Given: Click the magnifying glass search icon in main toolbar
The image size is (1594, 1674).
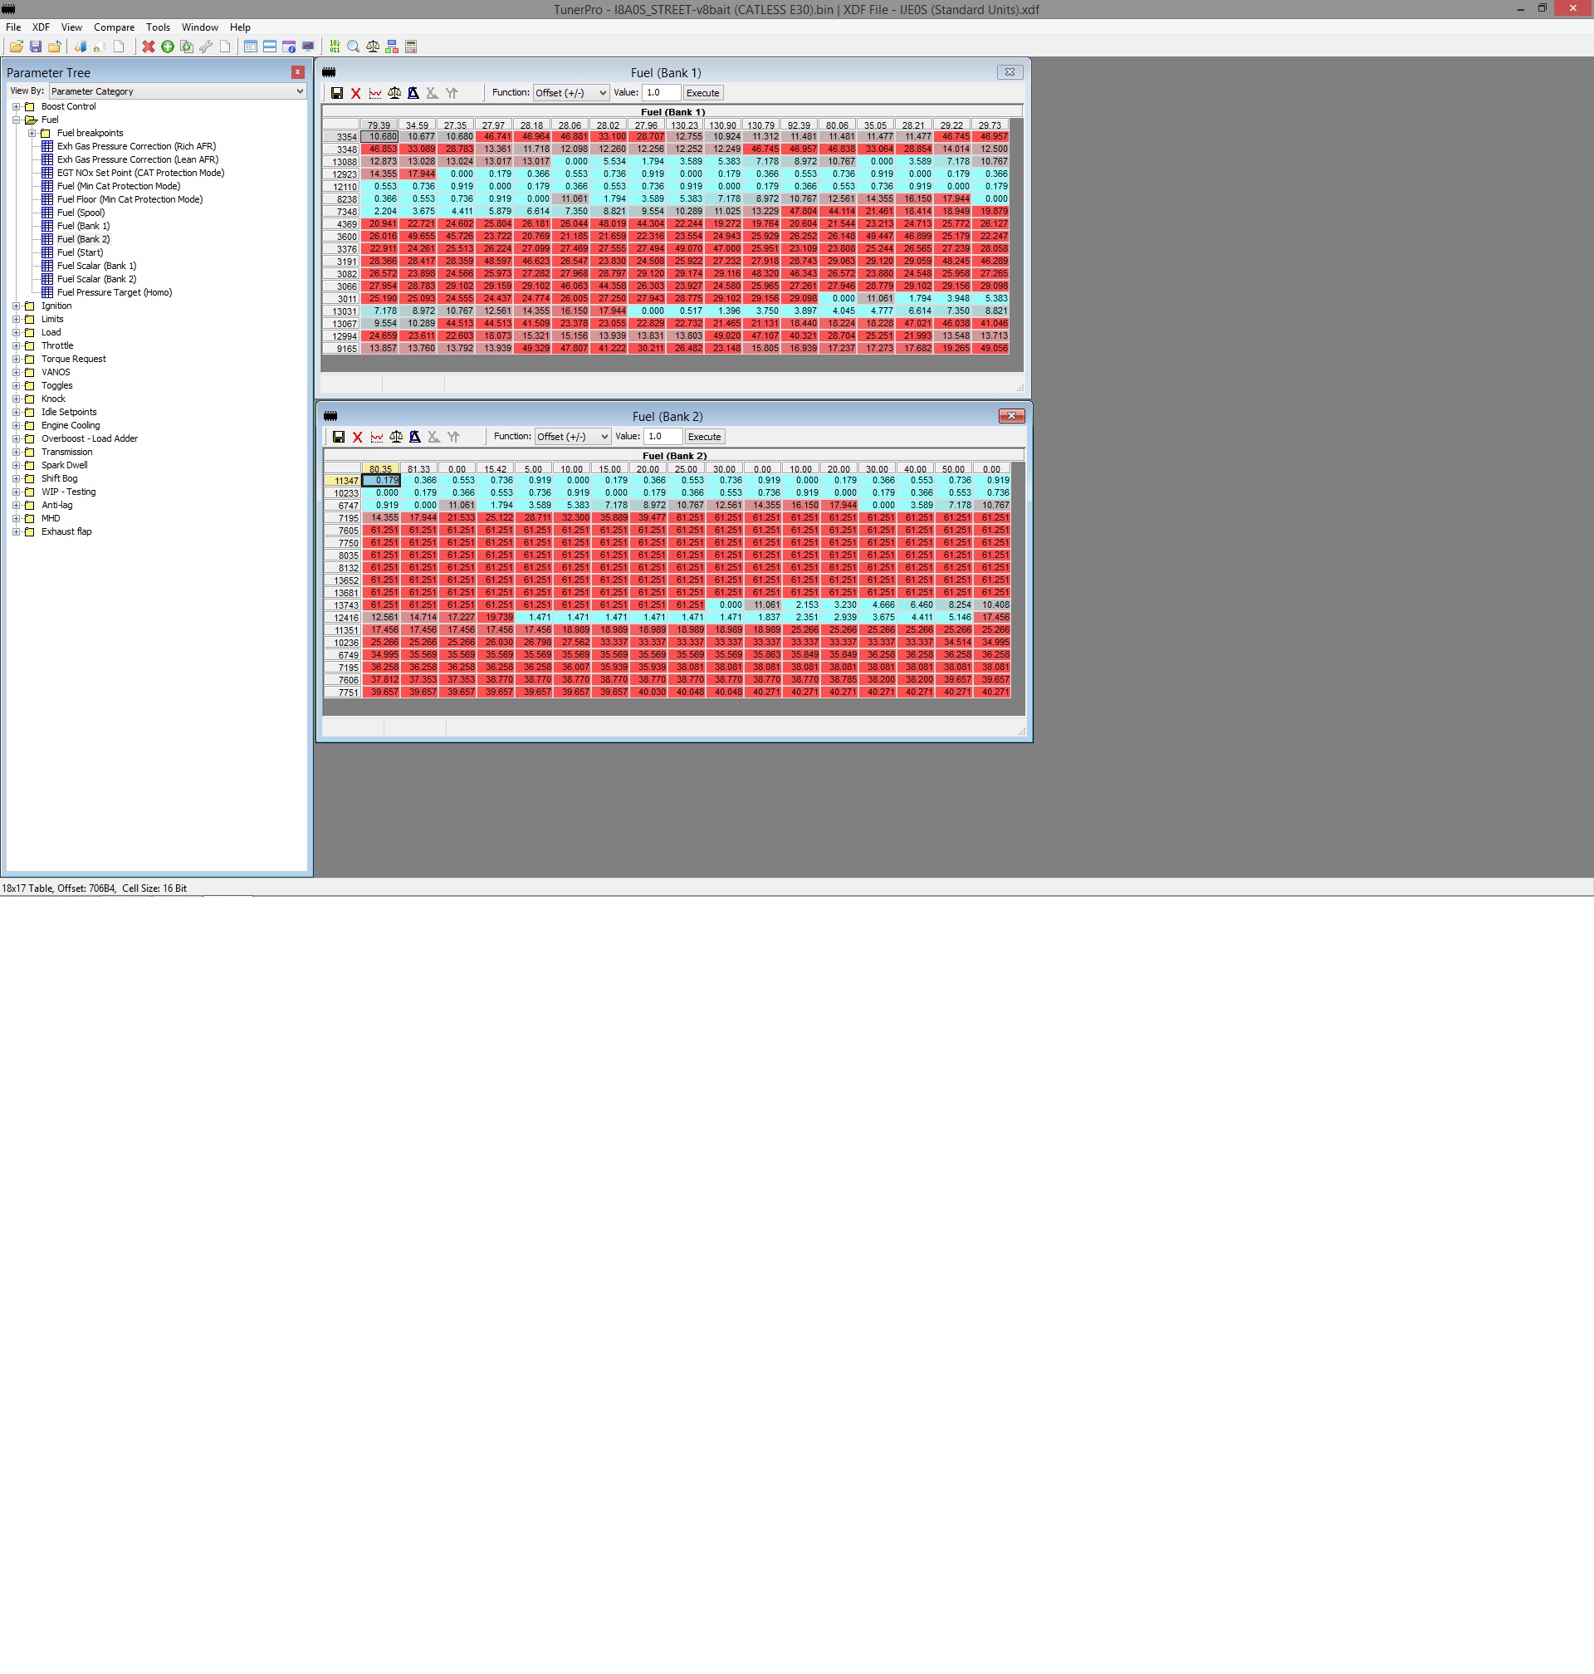Looking at the screenshot, I should 354,46.
